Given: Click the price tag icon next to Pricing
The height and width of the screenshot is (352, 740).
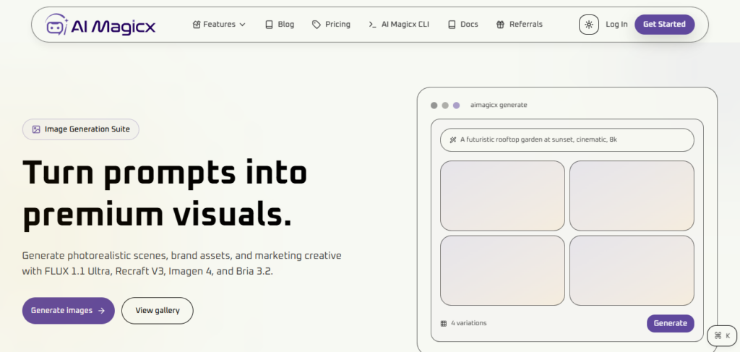Looking at the screenshot, I should (x=317, y=25).
